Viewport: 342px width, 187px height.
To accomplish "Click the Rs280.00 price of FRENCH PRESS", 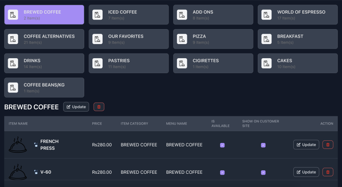I will (102, 145).
